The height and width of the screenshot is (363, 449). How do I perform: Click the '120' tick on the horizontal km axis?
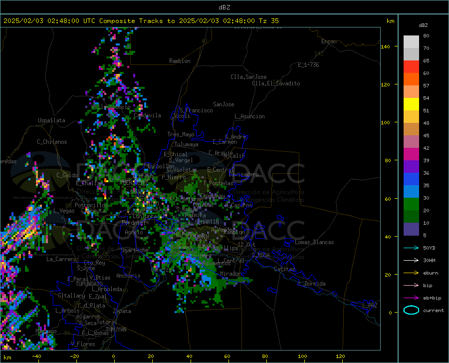click(340, 356)
